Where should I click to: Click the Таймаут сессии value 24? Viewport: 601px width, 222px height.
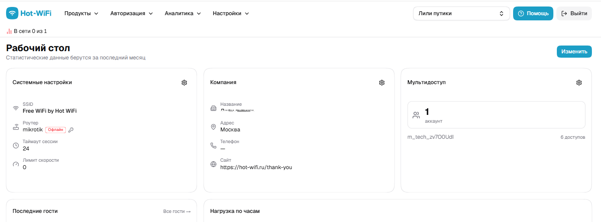pyautogui.click(x=26, y=148)
